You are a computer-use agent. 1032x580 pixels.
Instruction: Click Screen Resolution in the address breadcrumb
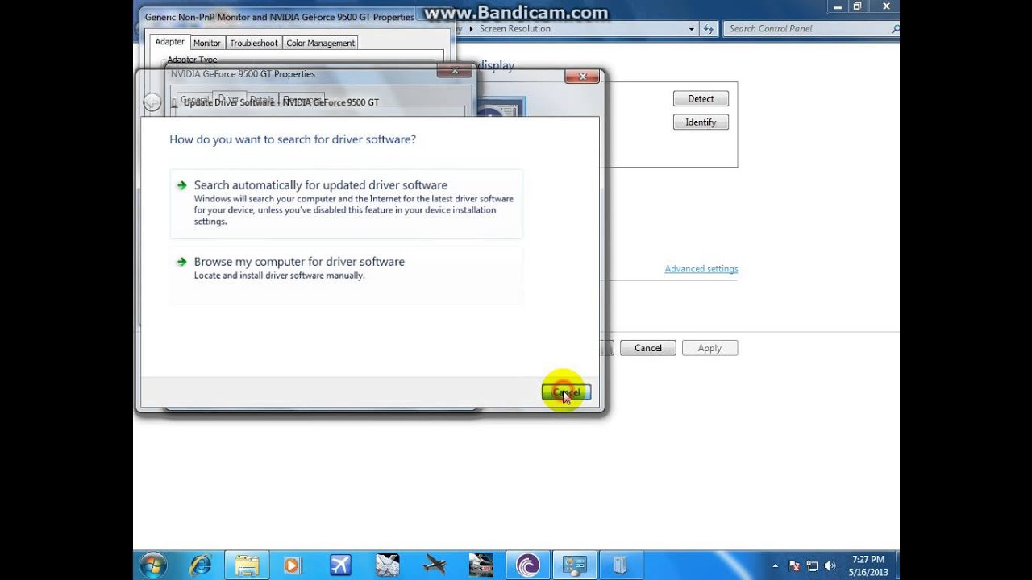tap(514, 29)
